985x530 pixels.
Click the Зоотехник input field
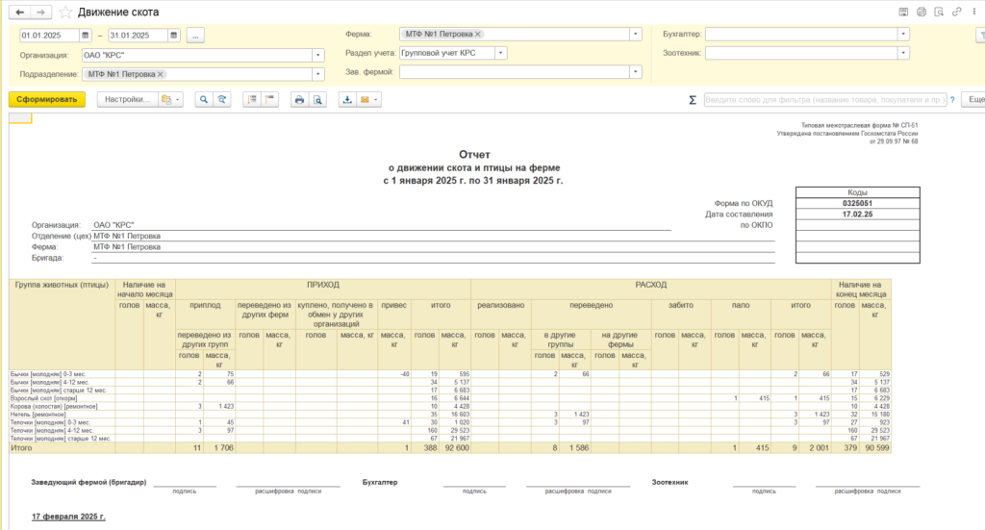pyautogui.click(x=801, y=53)
